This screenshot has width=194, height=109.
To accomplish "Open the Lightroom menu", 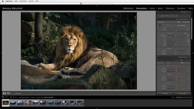I will (x=9, y=1).
